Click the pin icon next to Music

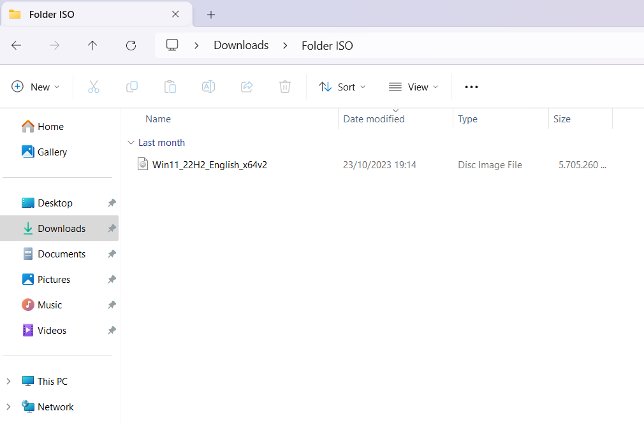112,305
